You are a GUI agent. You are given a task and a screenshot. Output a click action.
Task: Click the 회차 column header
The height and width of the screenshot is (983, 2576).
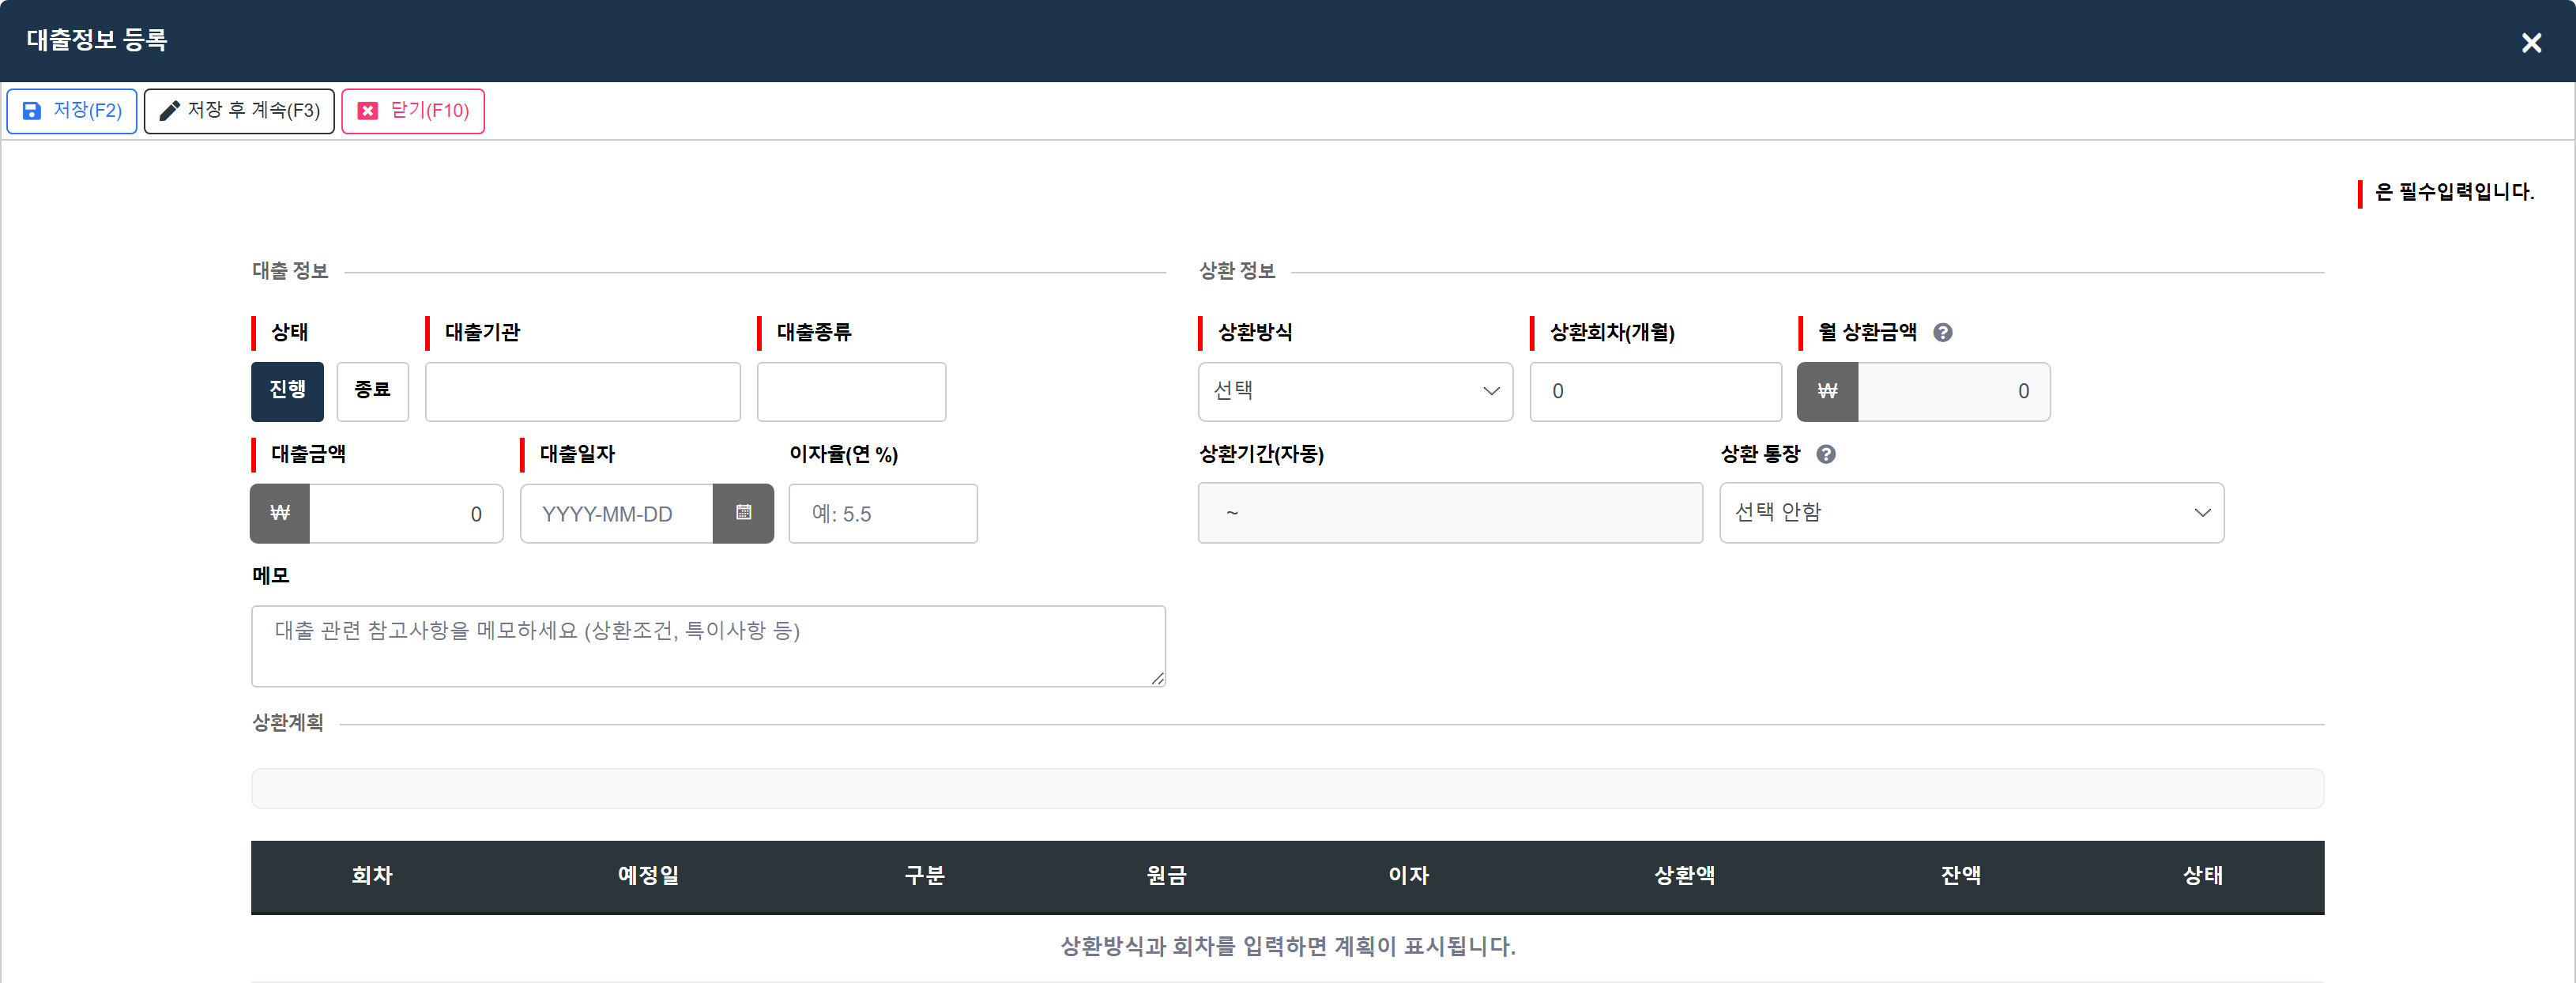tap(372, 876)
